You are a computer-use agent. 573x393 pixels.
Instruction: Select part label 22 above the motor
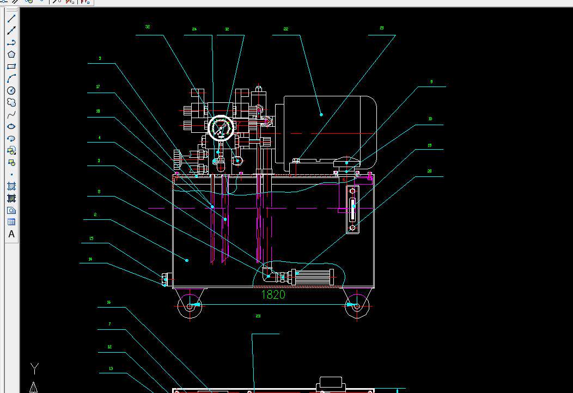click(286, 29)
